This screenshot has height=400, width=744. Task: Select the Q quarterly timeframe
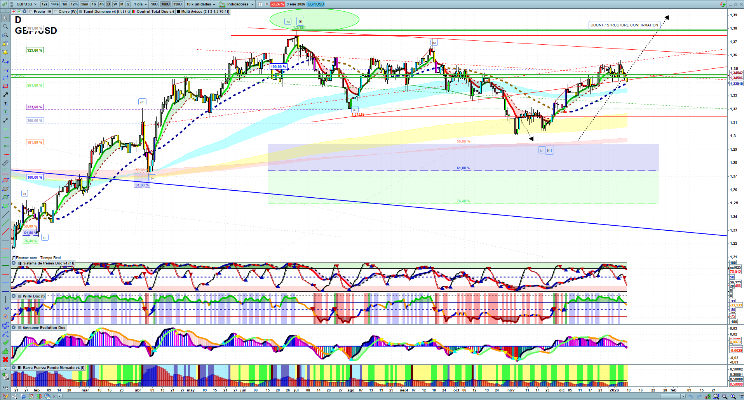point(128,4)
